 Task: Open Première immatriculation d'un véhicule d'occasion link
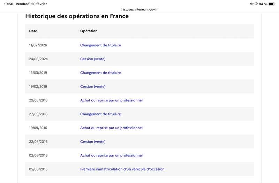(x=122, y=169)
